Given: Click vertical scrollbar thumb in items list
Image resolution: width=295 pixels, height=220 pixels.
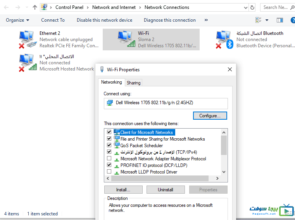Looking at the screenshot, I should pyautogui.click(x=224, y=145).
